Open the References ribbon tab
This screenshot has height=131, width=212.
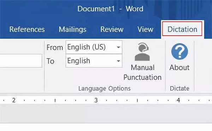pyautogui.click(x=27, y=29)
